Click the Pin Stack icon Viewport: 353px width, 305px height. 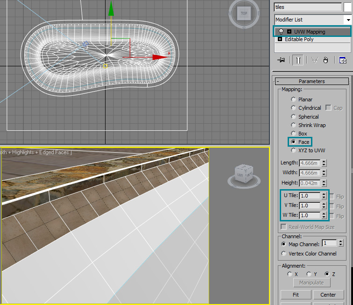(x=281, y=60)
